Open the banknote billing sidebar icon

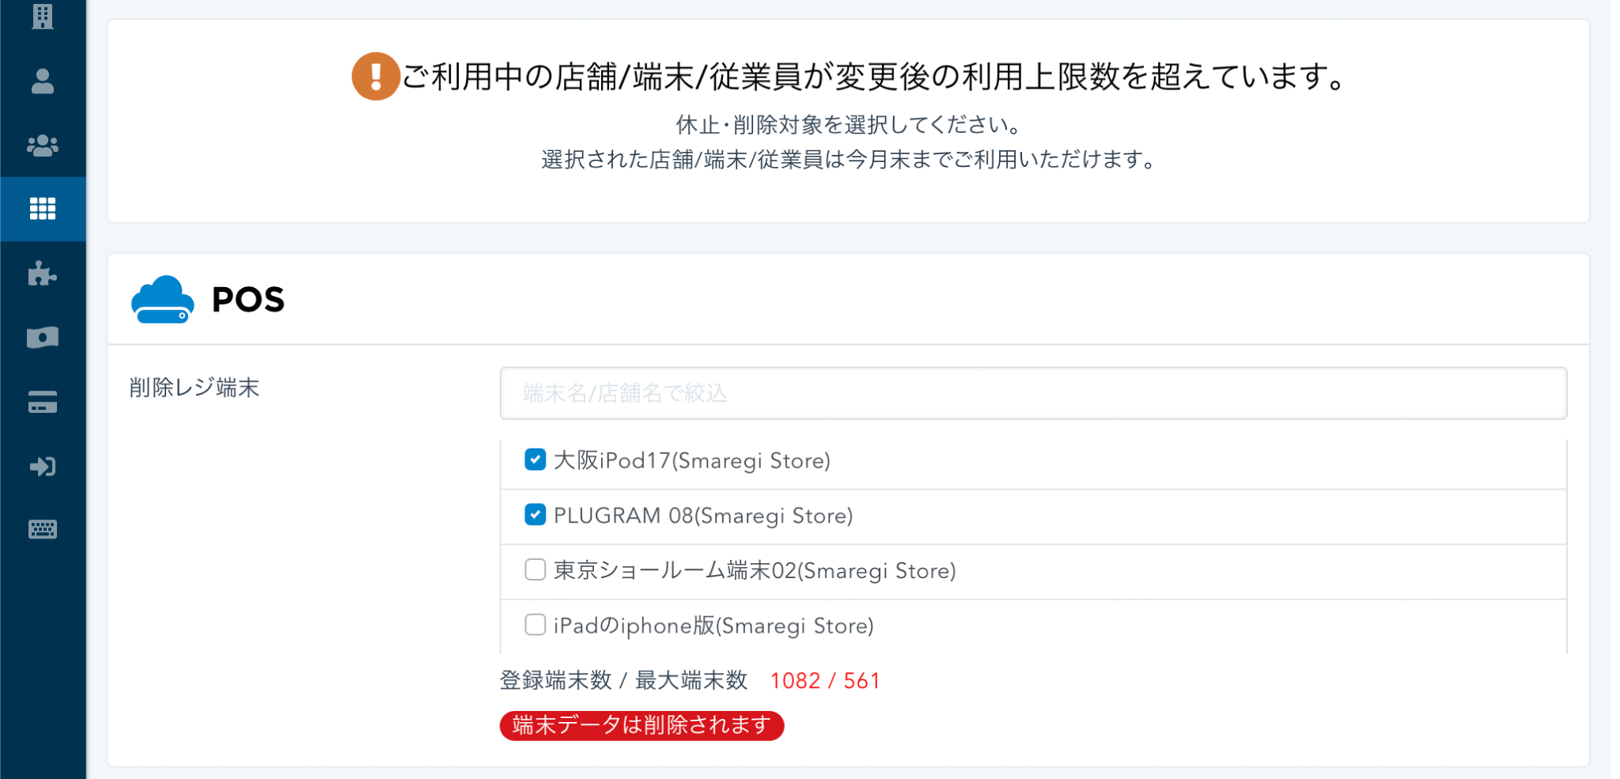point(43,338)
